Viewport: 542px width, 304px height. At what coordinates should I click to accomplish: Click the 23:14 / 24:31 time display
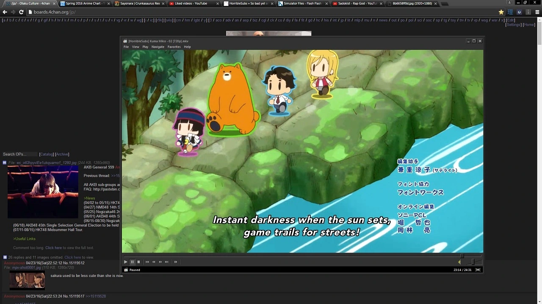462,270
